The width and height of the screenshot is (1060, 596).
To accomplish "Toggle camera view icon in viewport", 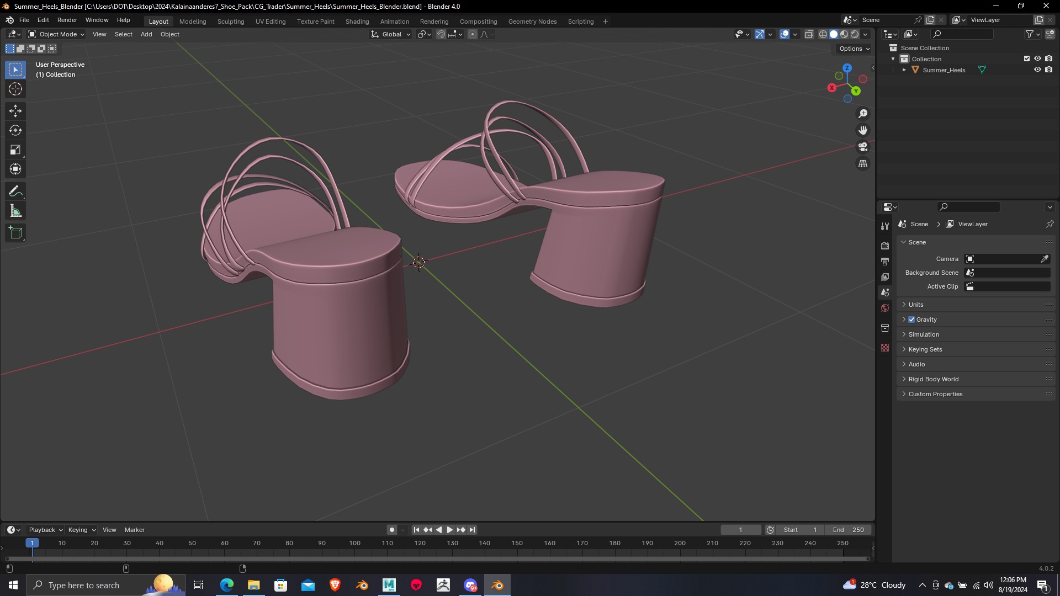I will 863,147.
